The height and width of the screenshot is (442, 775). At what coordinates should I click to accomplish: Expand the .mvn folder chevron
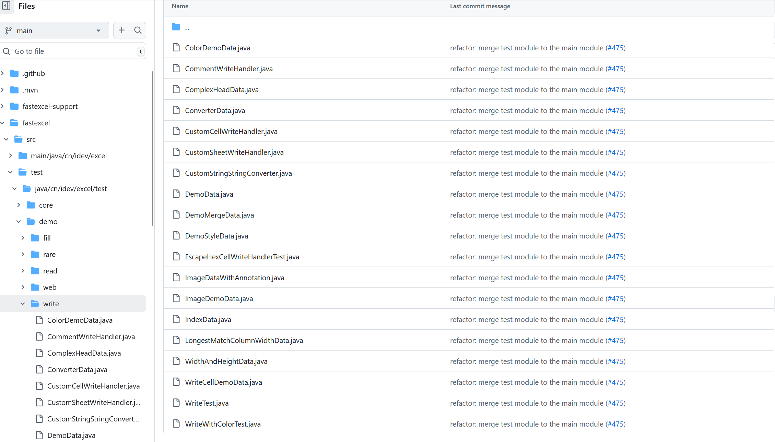(x=2, y=90)
